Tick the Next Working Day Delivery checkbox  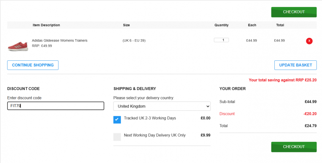pos(117,137)
